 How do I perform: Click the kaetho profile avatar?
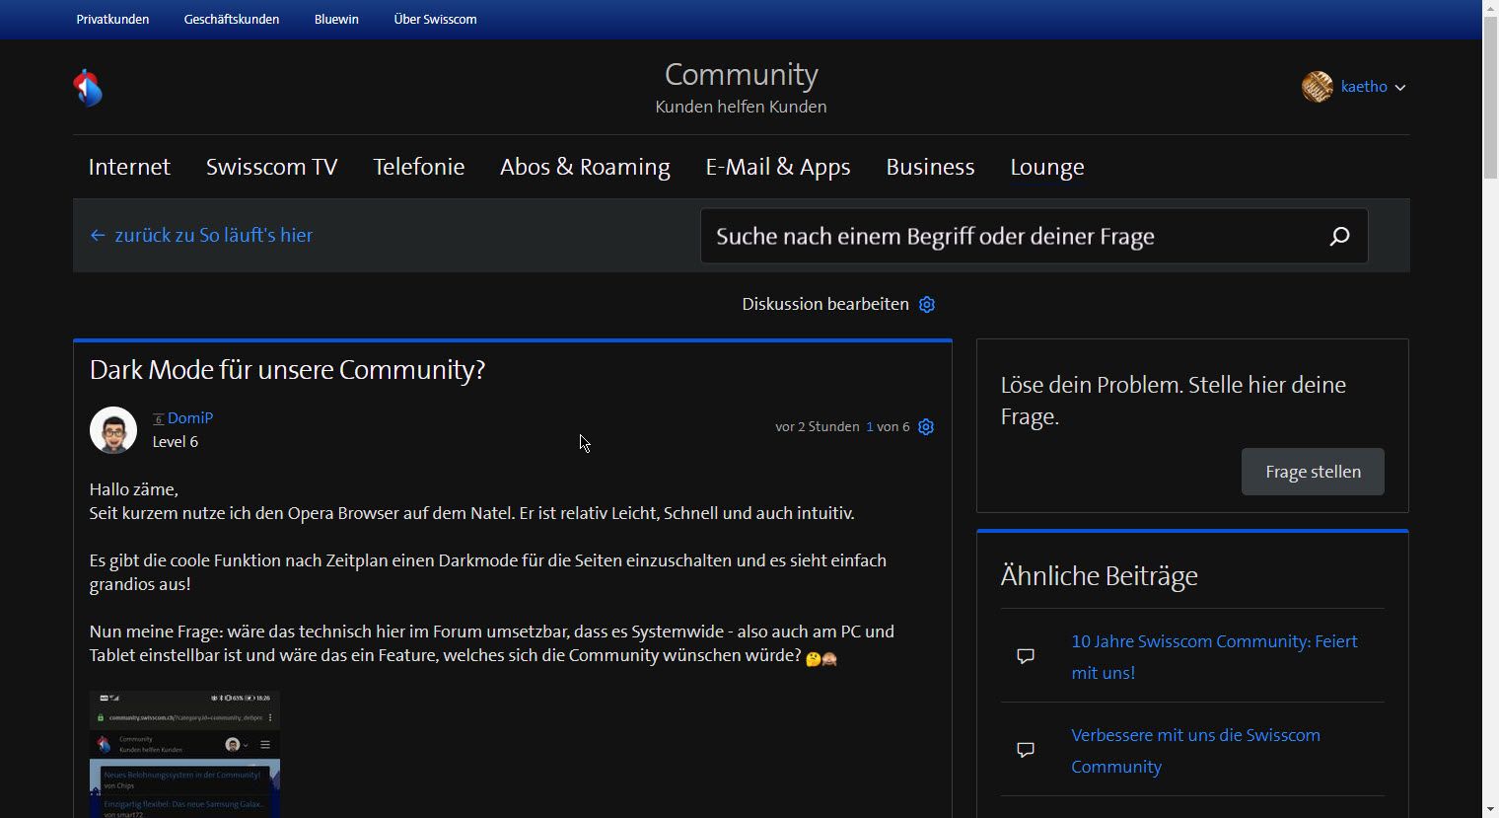[1318, 87]
